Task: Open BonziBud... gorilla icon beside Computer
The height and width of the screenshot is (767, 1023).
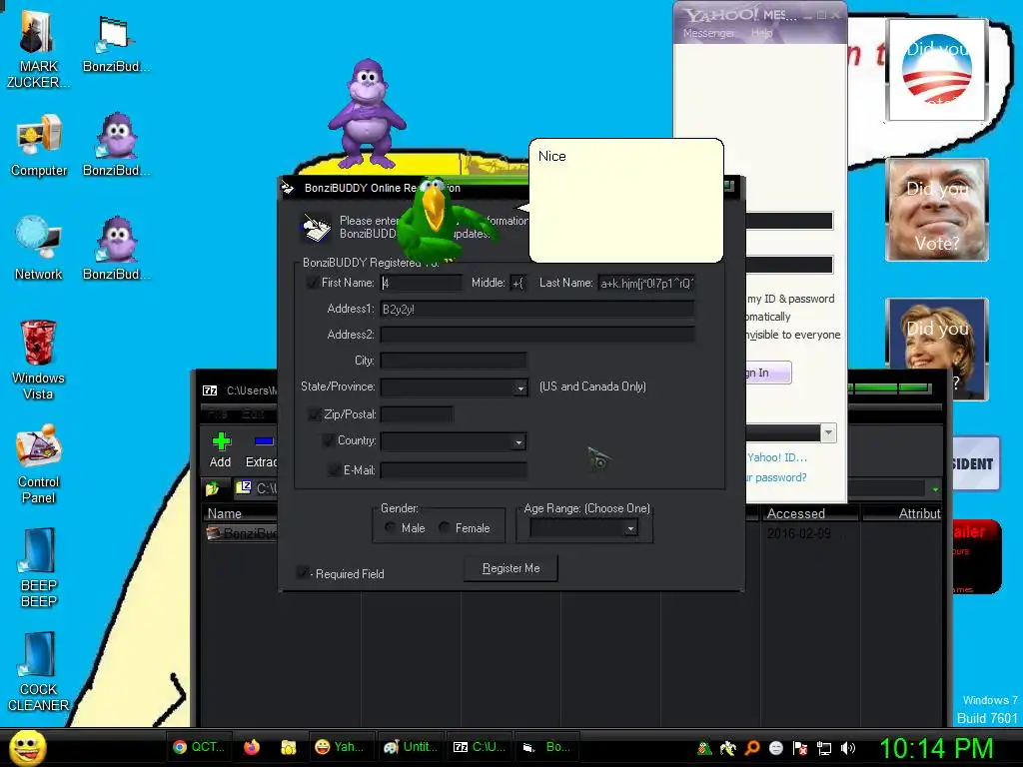Action: [116, 145]
